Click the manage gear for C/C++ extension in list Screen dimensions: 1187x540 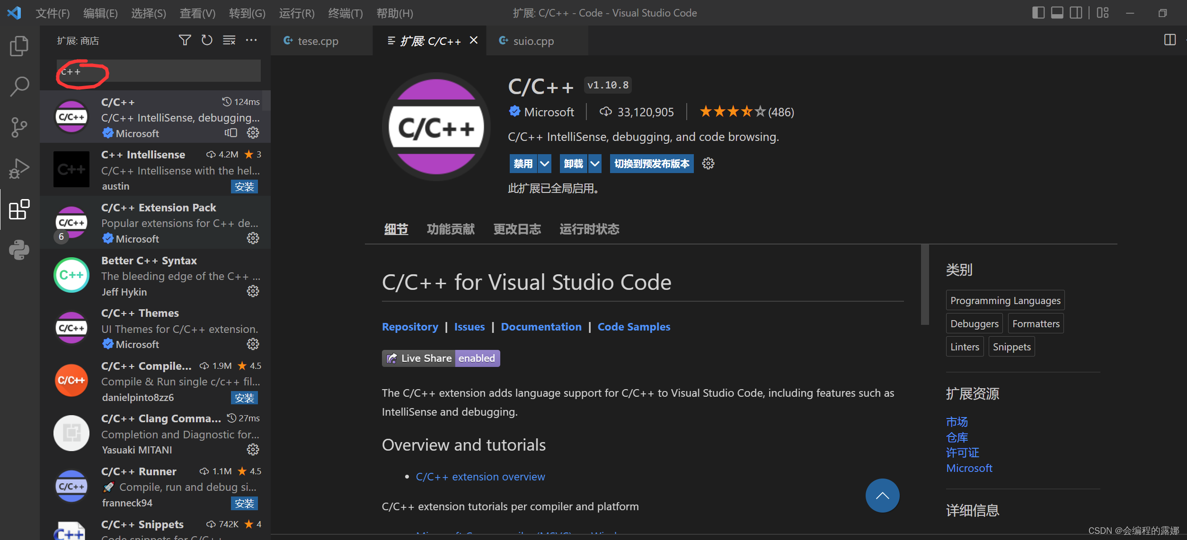click(253, 133)
